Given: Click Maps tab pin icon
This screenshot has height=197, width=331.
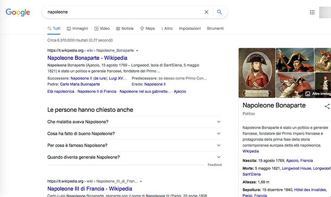Looking at the screenshot, I should (142, 29).
